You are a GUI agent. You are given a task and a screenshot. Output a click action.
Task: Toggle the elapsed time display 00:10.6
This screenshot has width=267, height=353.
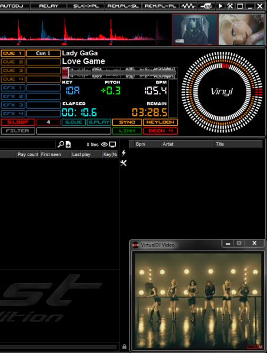pyautogui.click(x=79, y=112)
